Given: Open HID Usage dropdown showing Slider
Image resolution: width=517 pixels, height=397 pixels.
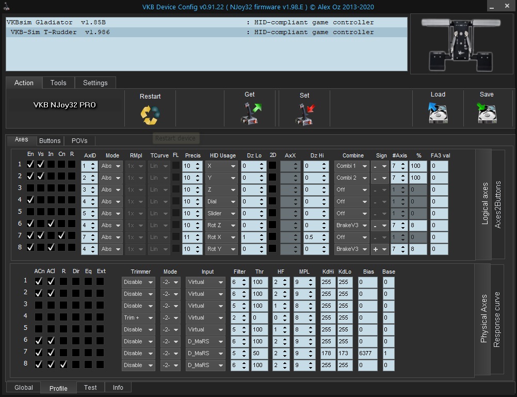Looking at the screenshot, I should [x=221, y=214].
